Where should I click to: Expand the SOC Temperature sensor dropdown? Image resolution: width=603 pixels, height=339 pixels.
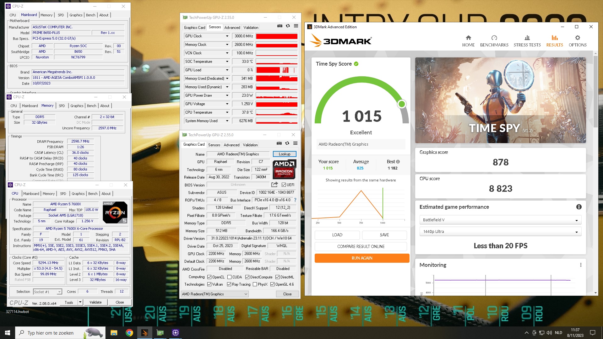(x=227, y=62)
